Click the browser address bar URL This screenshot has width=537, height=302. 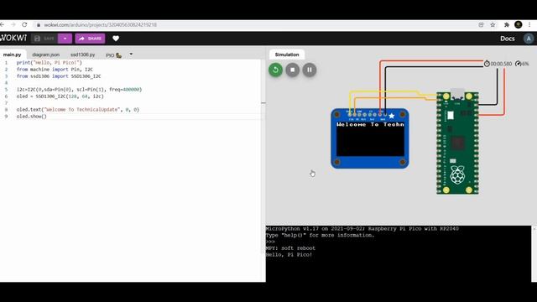100,24
